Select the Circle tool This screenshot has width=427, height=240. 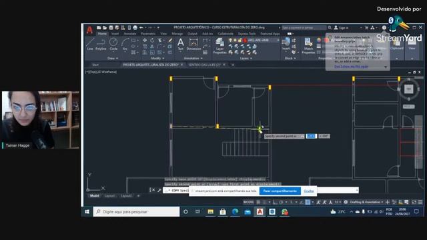tap(113, 44)
